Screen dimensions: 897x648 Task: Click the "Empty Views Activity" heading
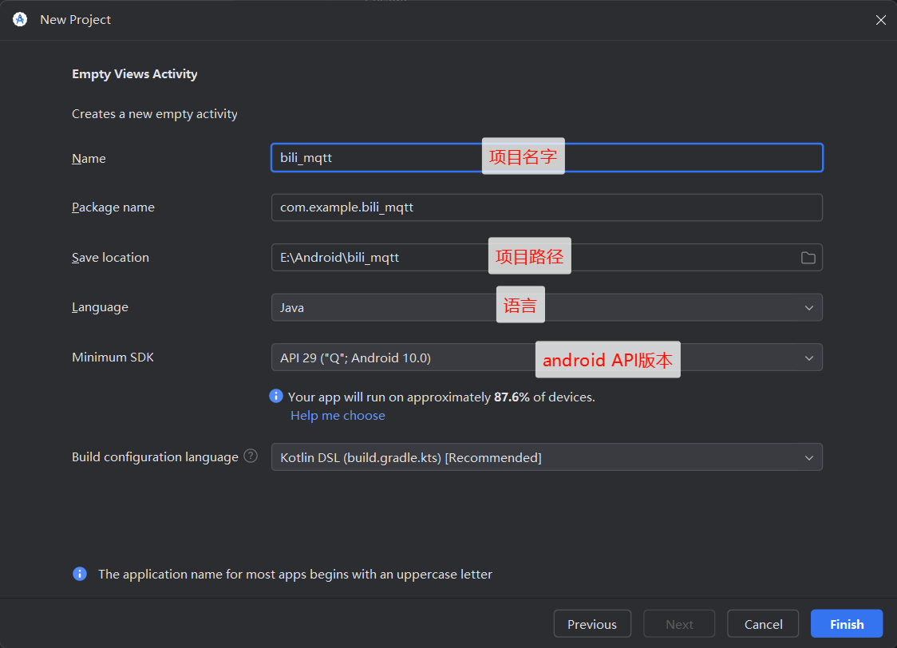click(x=135, y=74)
